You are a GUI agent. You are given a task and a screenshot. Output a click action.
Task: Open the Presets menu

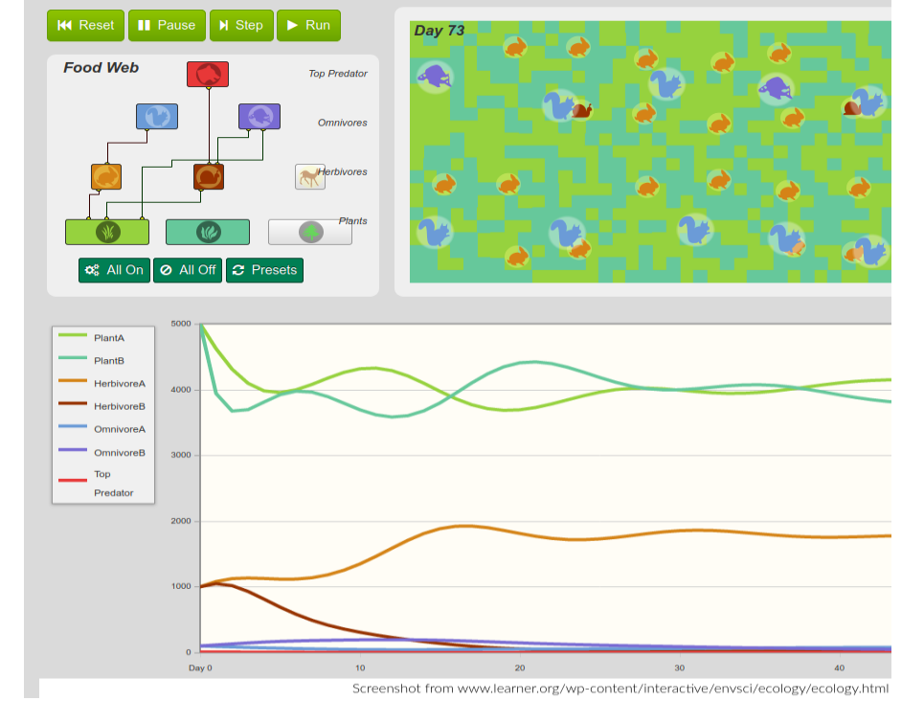(x=264, y=270)
